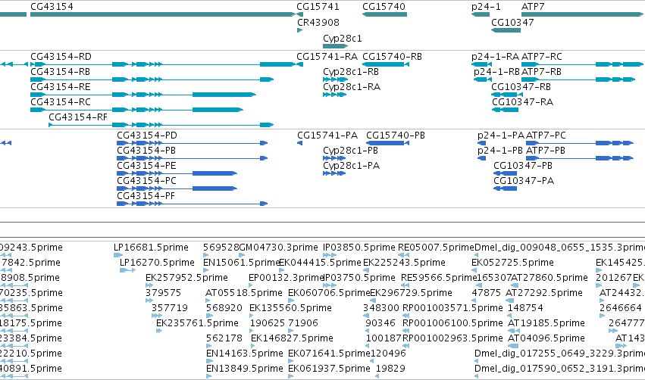This screenshot has width=645, height=380.
Task: Select protein ATP7-PB
Action: 546,151
